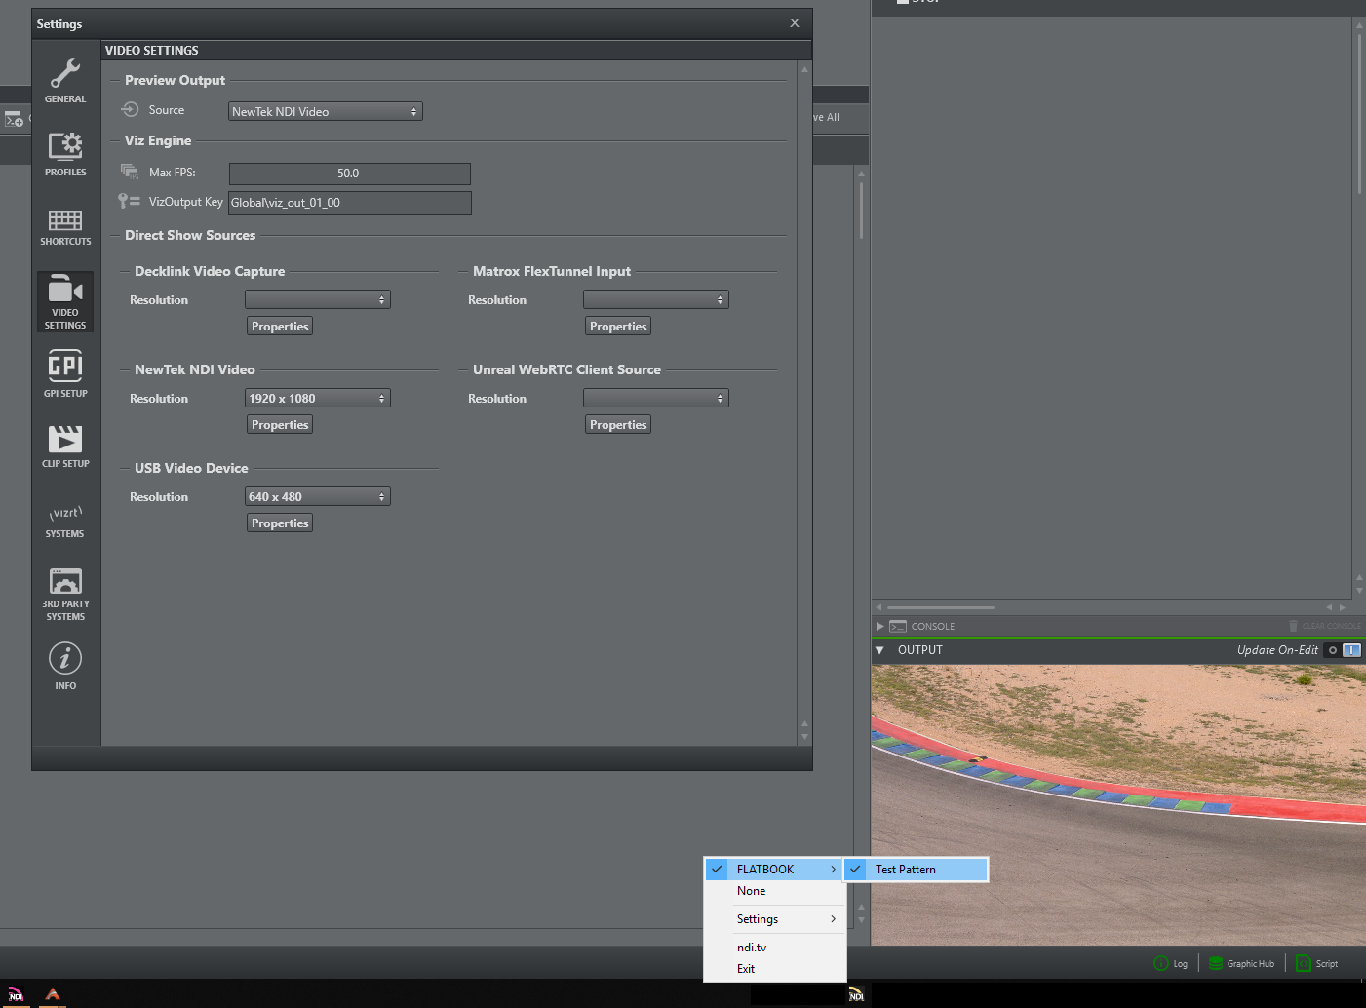Open USB Video Device resolution dropdown
The height and width of the screenshot is (1008, 1366).
[x=317, y=497]
